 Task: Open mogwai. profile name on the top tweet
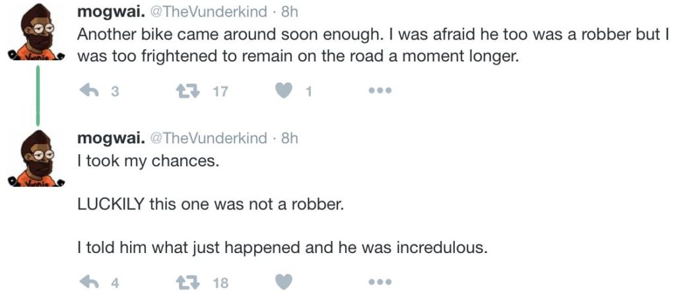coord(111,11)
